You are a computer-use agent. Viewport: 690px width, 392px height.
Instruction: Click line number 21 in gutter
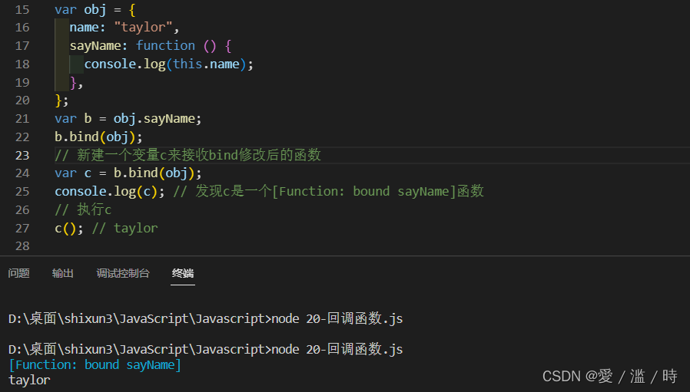22,119
